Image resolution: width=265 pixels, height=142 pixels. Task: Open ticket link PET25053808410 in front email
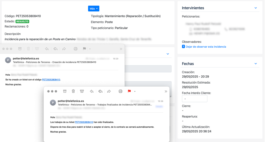pyautogui.click(x=84, y=122)
